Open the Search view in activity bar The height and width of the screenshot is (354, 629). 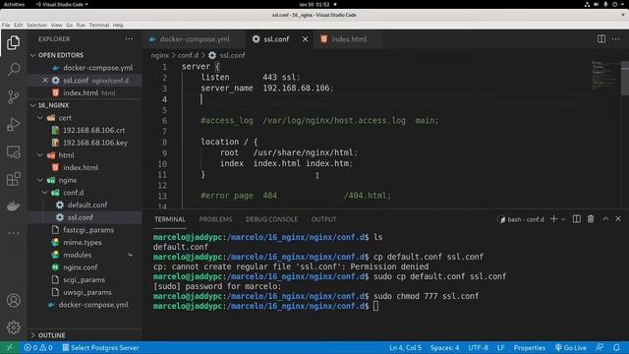coord(13,70)
